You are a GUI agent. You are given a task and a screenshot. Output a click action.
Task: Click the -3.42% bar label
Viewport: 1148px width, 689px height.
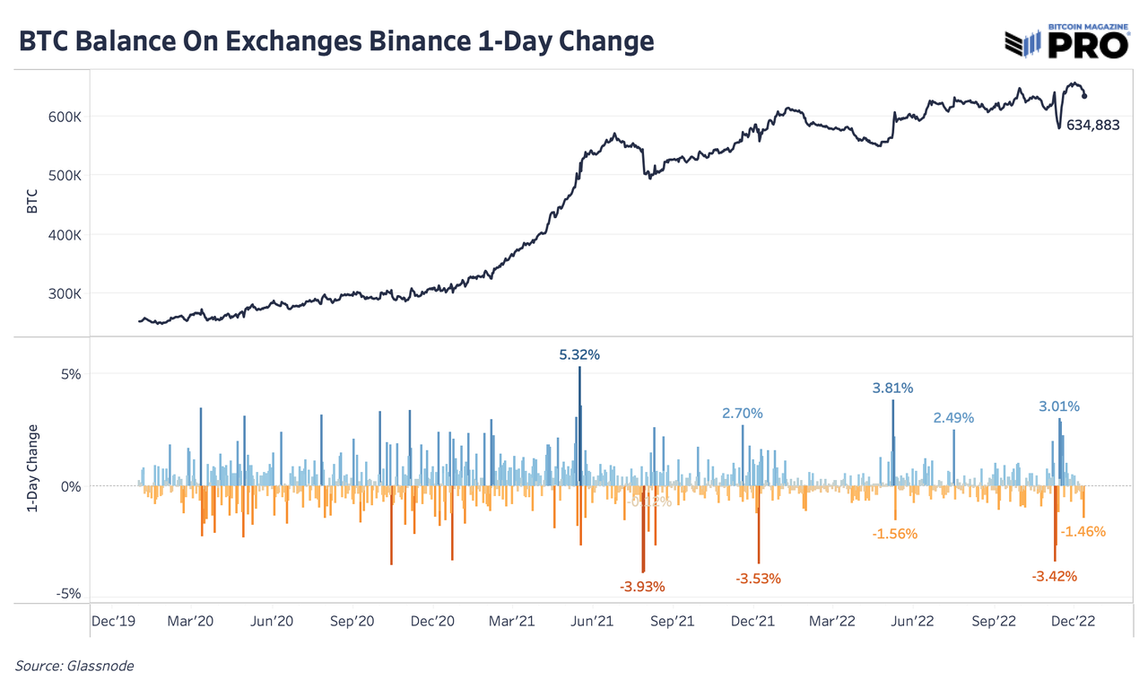tap(1054, 576)
